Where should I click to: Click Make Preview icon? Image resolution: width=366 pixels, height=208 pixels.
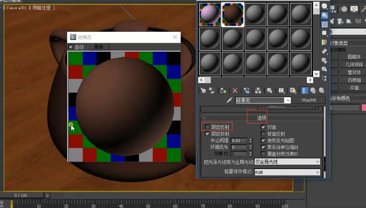[325, 51]
